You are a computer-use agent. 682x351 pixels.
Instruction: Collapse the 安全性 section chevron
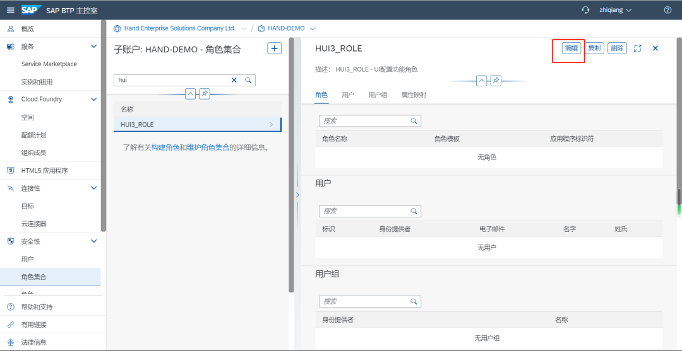[x=93, y=241]
